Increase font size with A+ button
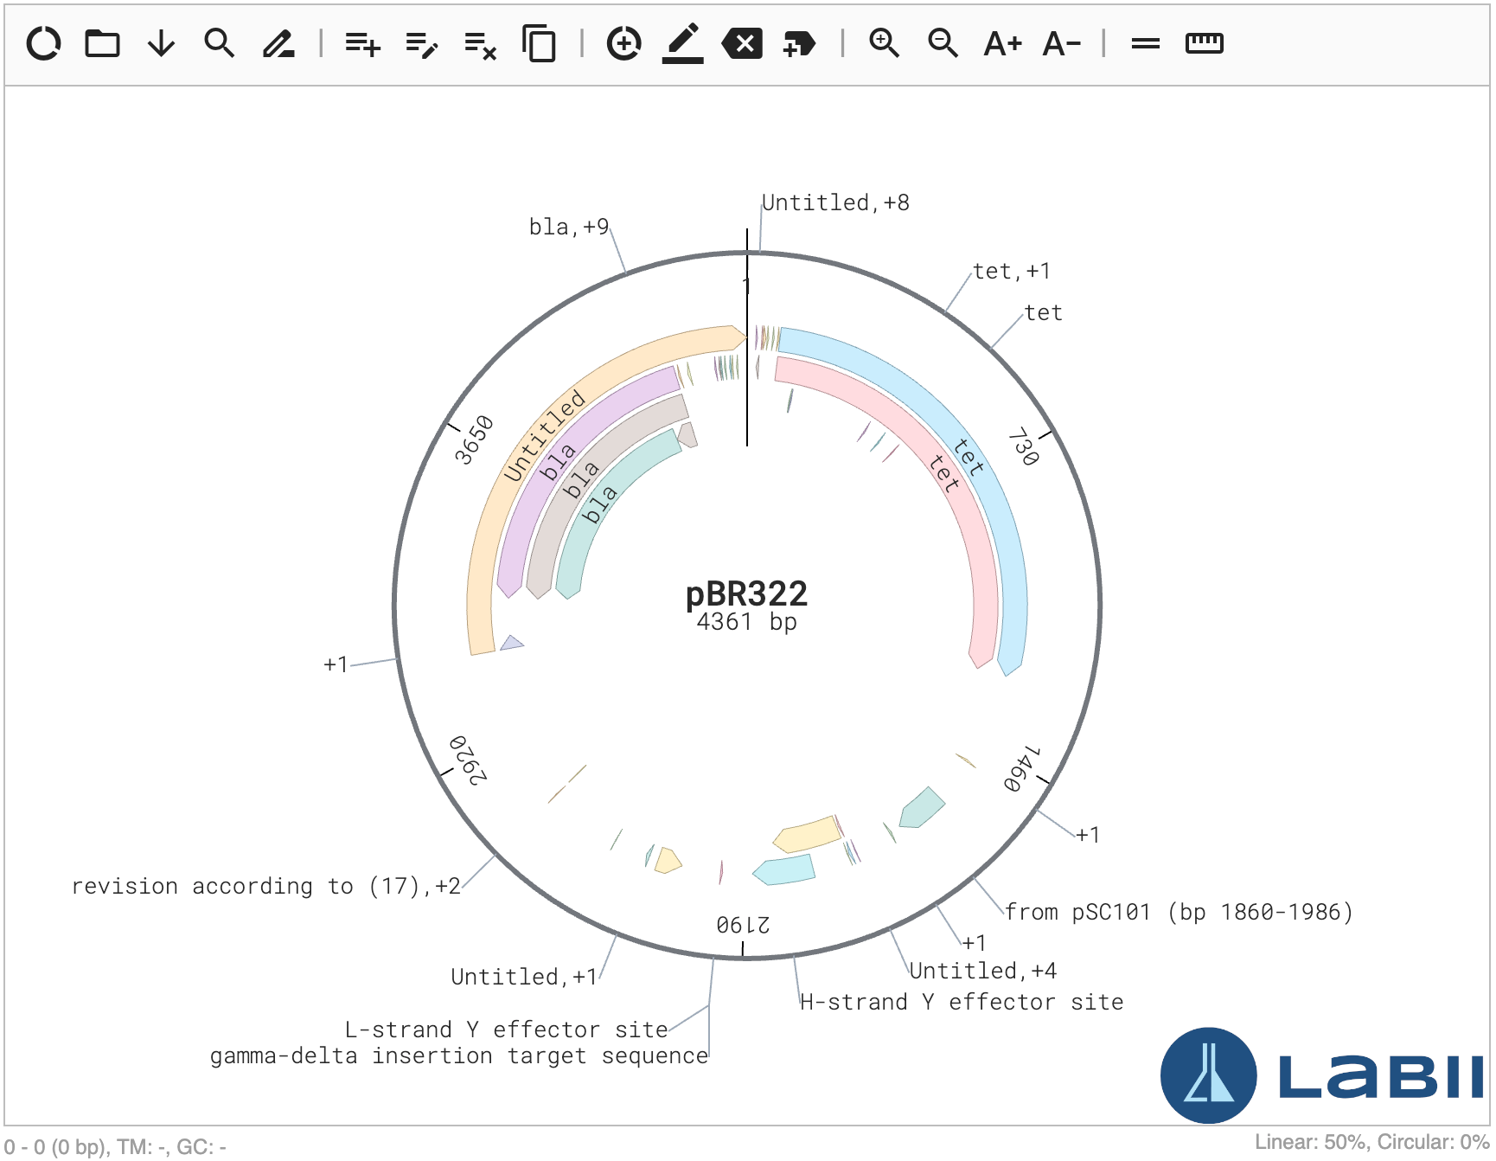The image size is (1496, 1161). 1002,43
